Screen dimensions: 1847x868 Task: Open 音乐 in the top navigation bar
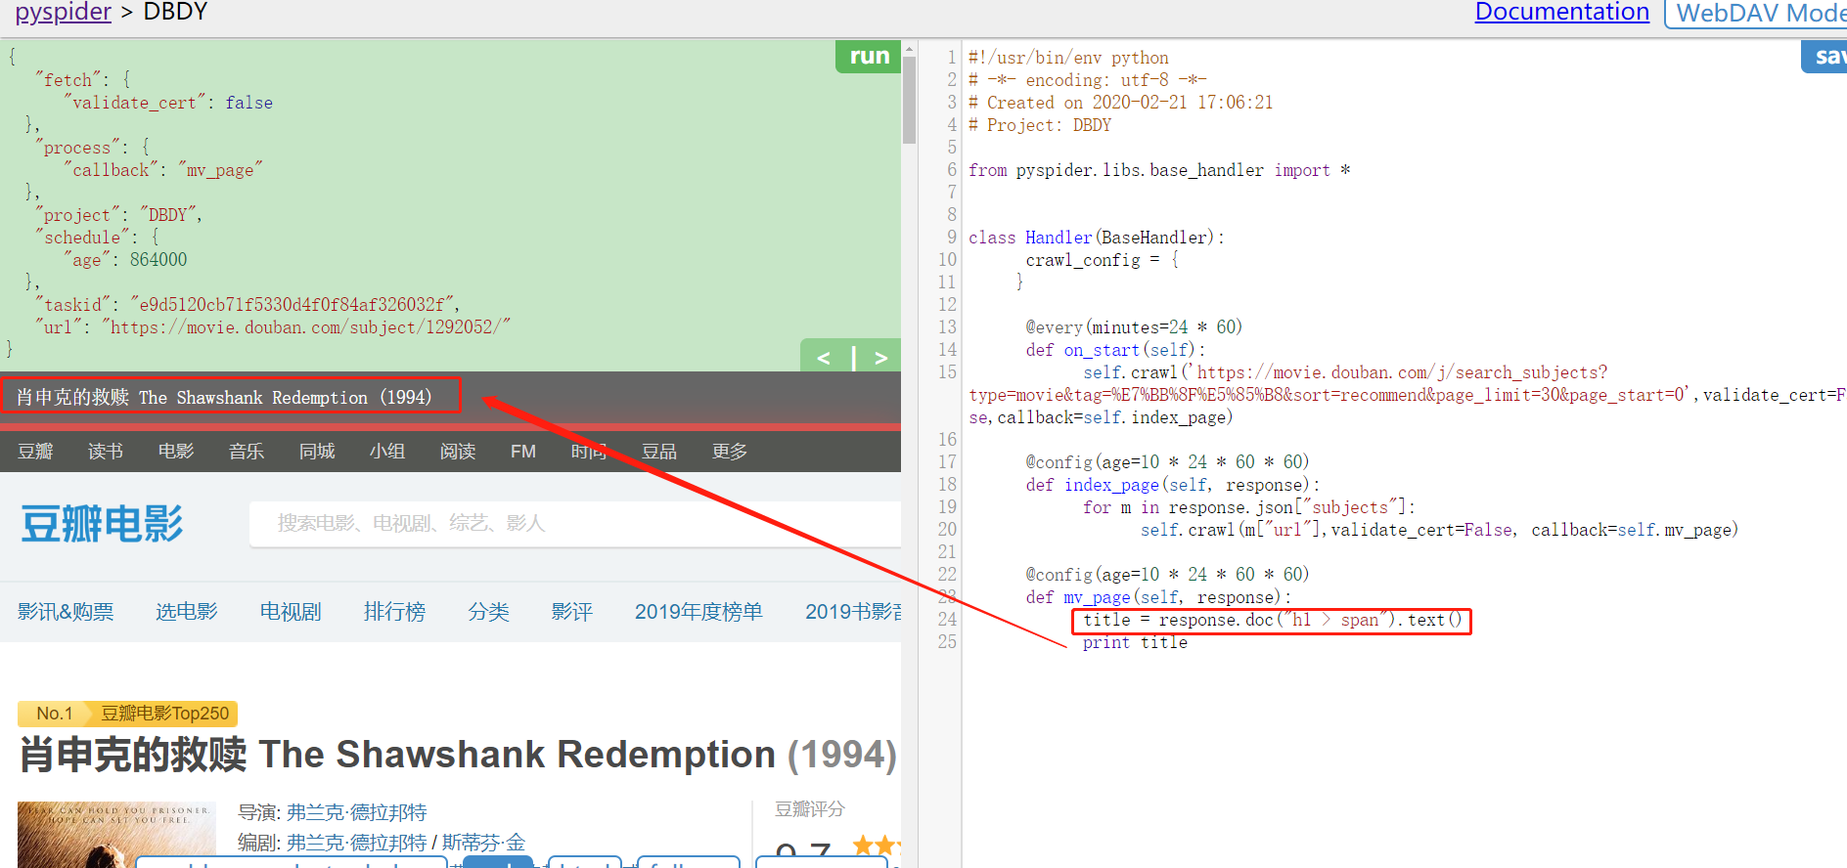point(247,452)
